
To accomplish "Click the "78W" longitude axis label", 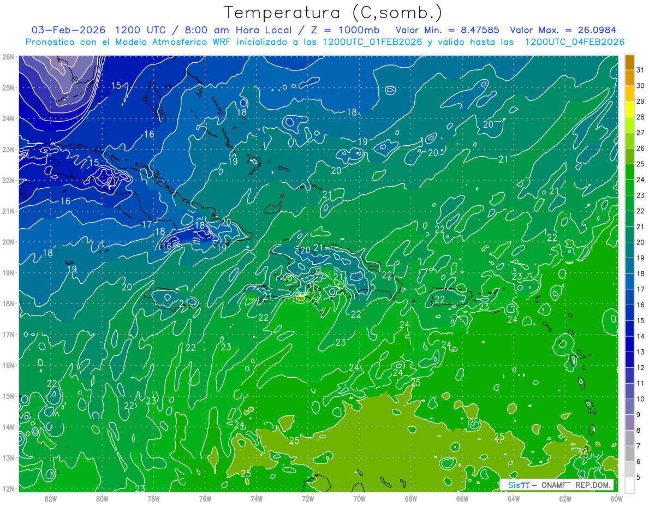I will tap(153, 499).
